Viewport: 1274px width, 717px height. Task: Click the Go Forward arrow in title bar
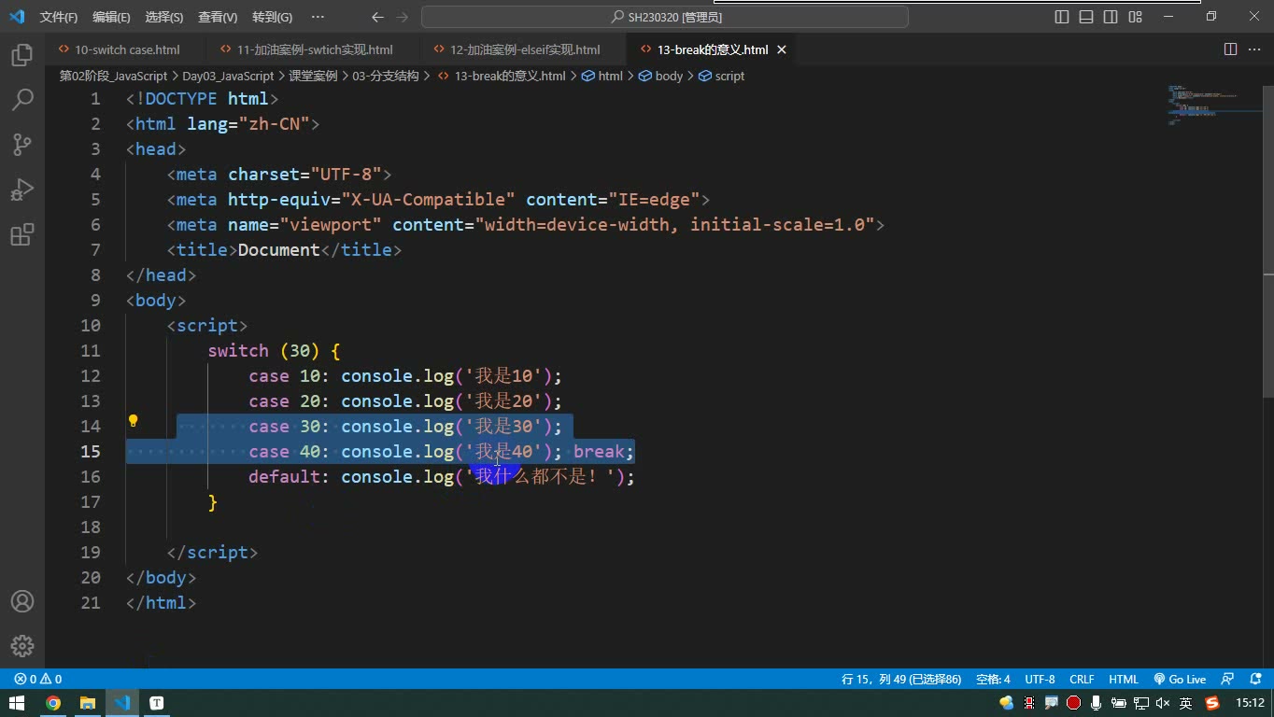(x=403, y=17)
